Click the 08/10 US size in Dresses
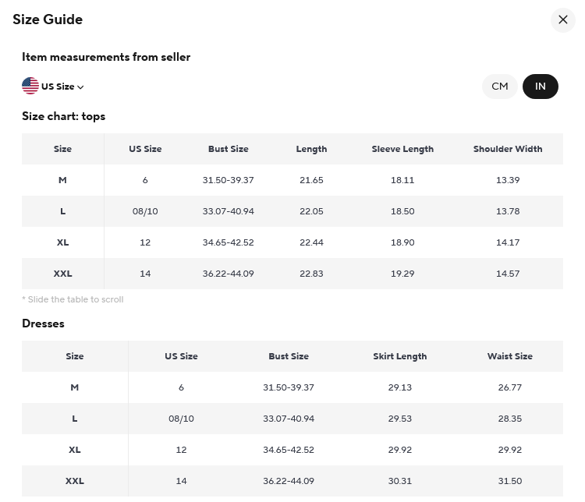 [x=181, y=419]
